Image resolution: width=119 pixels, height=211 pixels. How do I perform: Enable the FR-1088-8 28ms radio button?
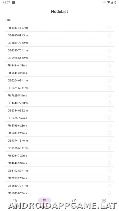pyautogui.click(x=109, y=193)
